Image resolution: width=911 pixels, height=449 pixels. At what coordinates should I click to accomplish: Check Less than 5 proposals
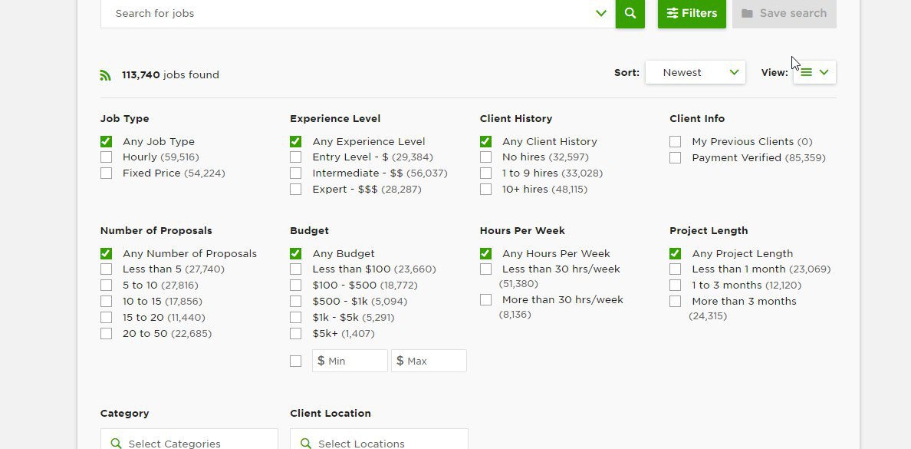point(106,269)
